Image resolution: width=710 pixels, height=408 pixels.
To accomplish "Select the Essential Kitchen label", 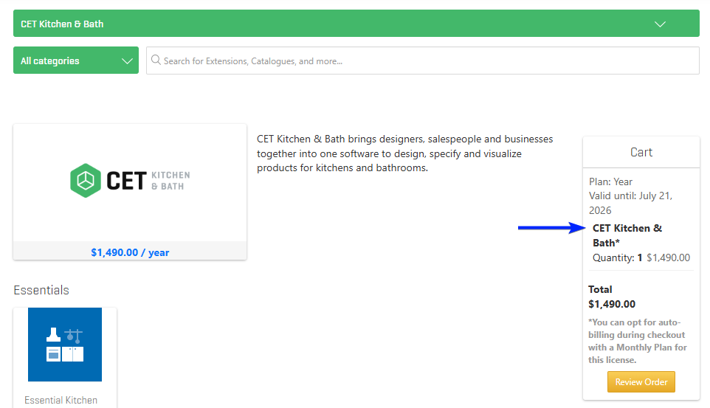I will coord(61,401).
